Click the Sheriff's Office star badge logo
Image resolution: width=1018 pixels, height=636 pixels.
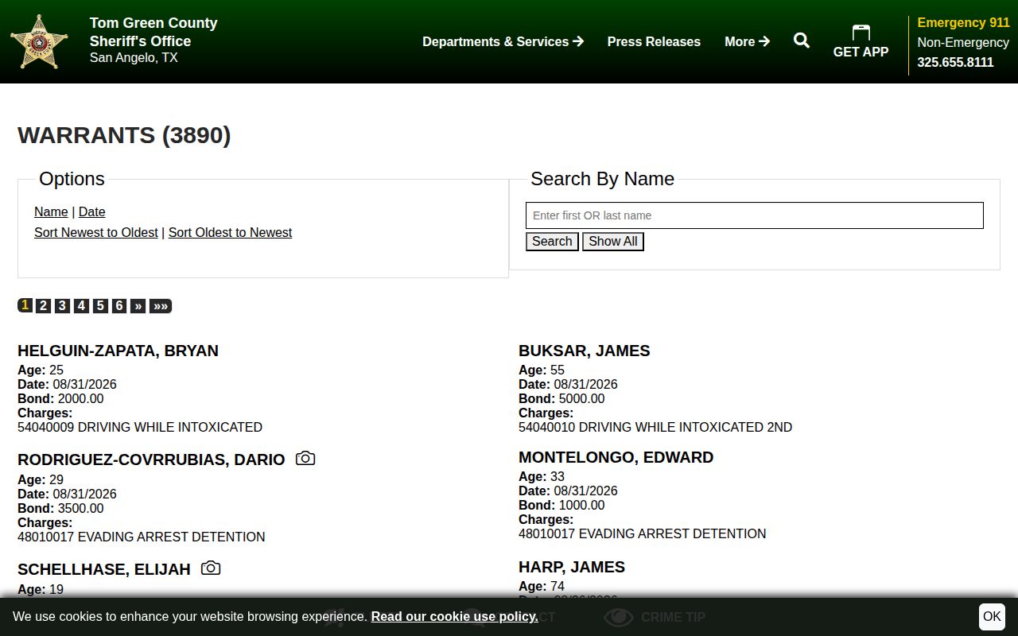point(39,41)
